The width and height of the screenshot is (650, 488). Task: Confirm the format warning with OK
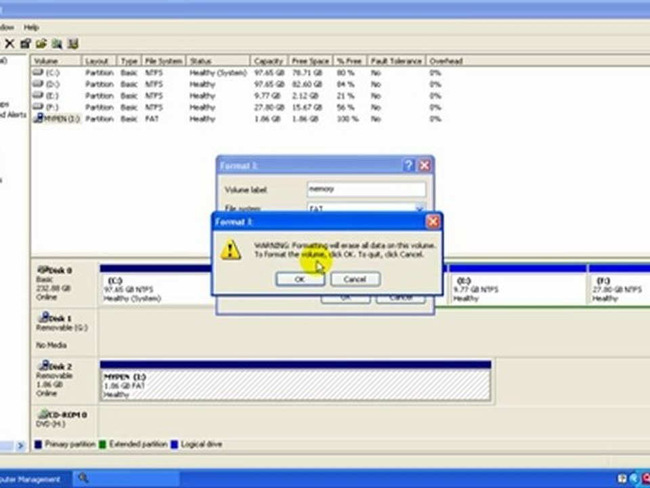click(x=300, y=279)
